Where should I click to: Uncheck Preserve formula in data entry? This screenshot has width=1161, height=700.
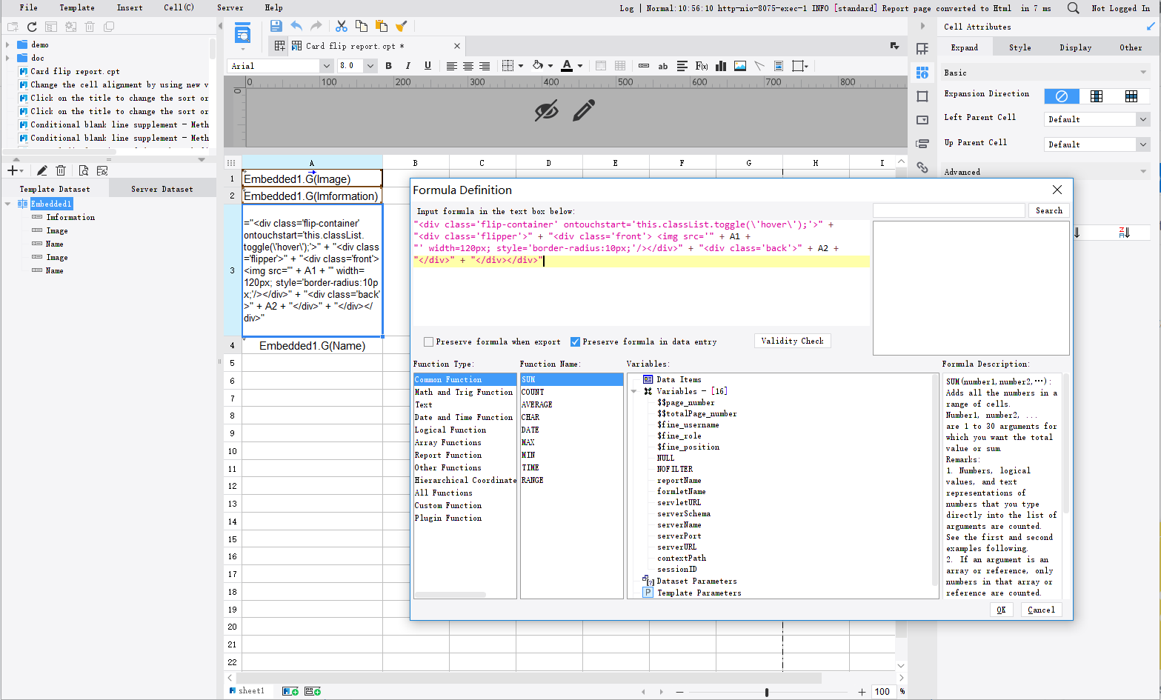pos(575,341)
